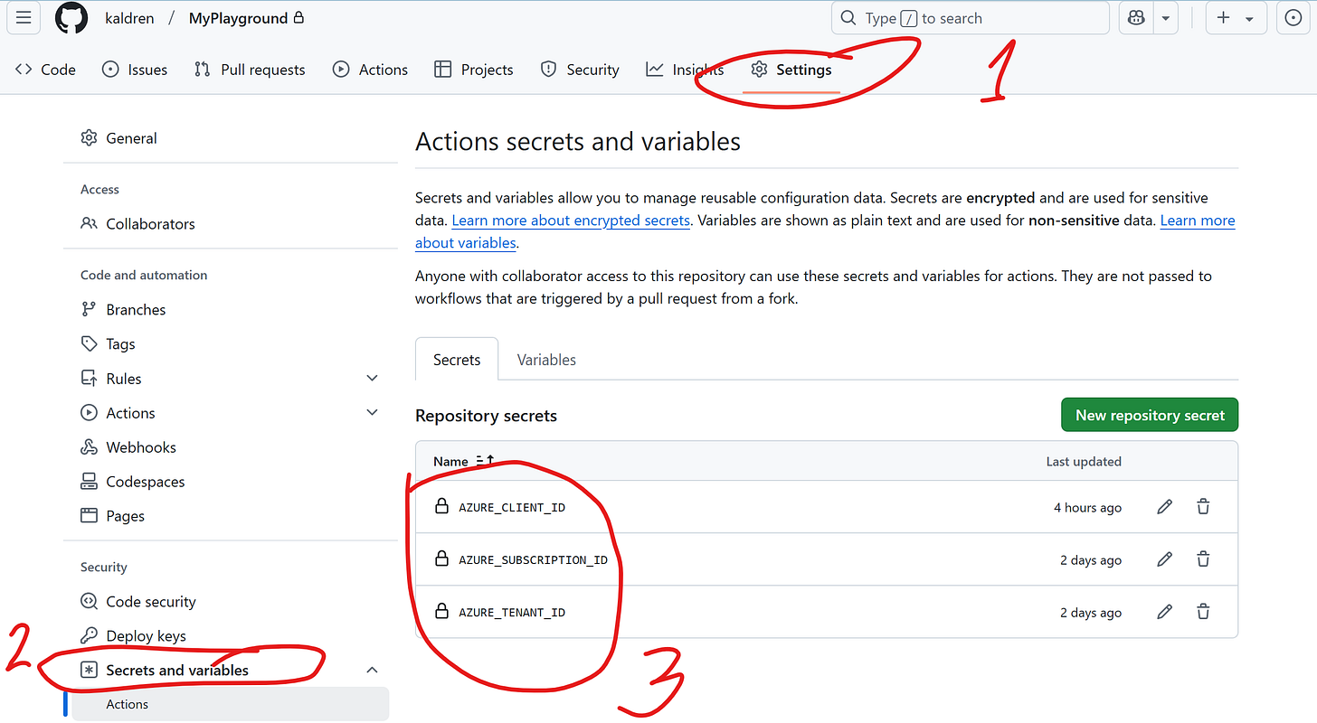Viewport: 1317px width, 723px height.
Task: Open the create new plus menu
Action: [x=1236, y=18]
